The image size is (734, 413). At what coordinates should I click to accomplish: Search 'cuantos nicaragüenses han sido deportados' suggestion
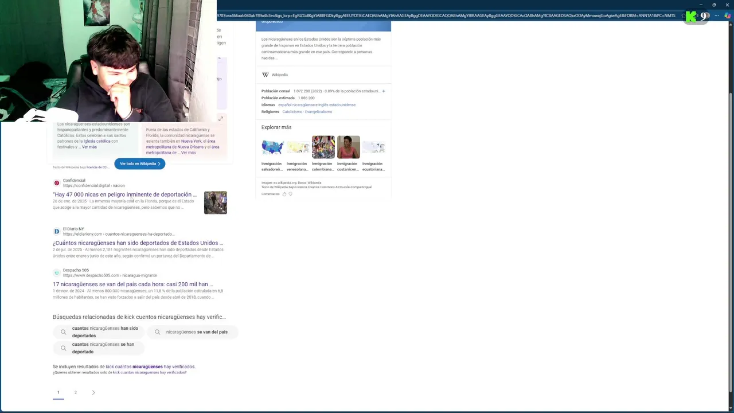[x=99, y=332]
